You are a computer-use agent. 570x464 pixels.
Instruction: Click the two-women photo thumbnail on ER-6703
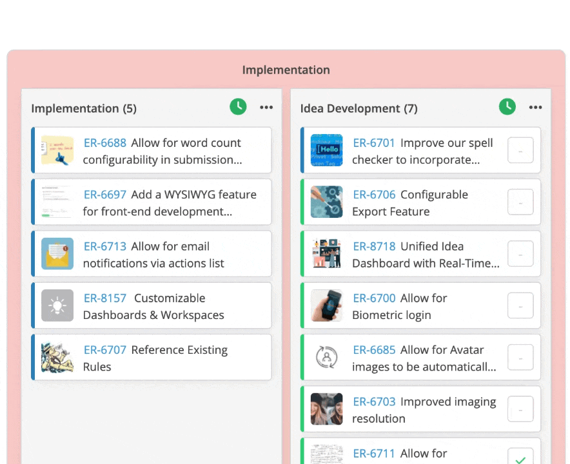tap(326, 409)
